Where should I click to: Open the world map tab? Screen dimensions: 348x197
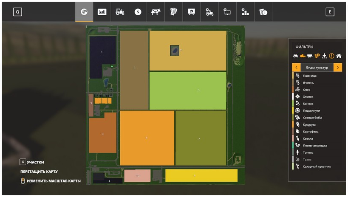[x=84, y=12]
